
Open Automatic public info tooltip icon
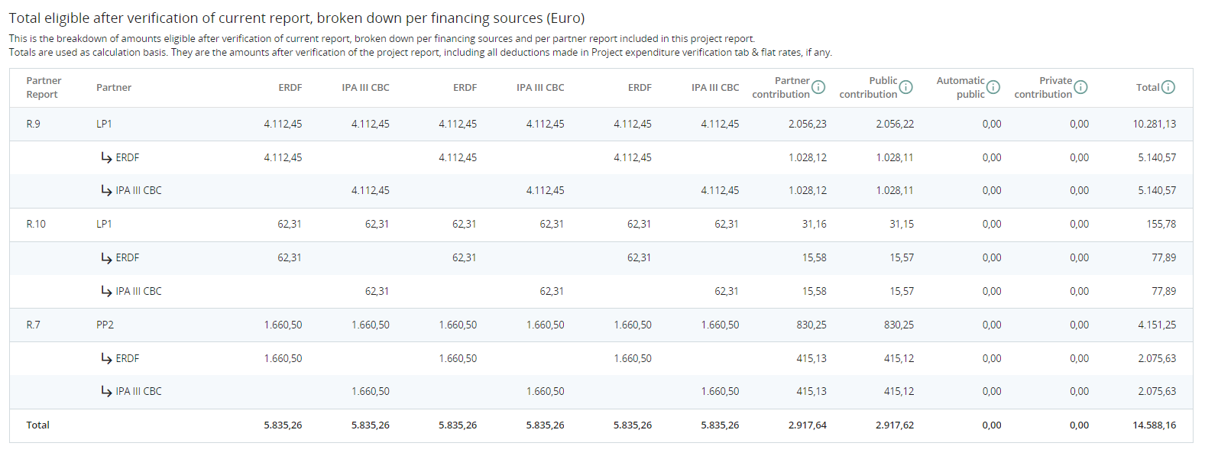point(993,87)
